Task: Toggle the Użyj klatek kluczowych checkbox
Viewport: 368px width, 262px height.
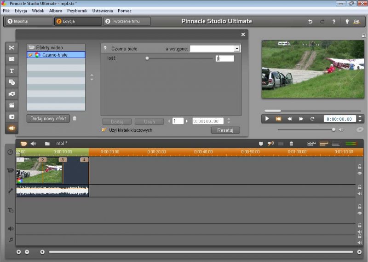Action: click(104, 130)
